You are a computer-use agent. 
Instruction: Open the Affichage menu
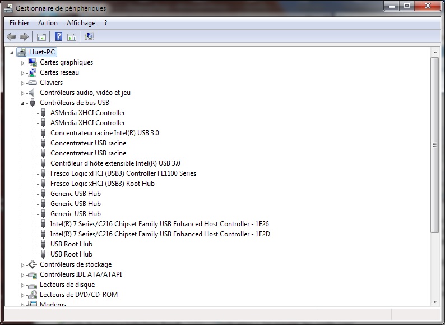(81, 23)
